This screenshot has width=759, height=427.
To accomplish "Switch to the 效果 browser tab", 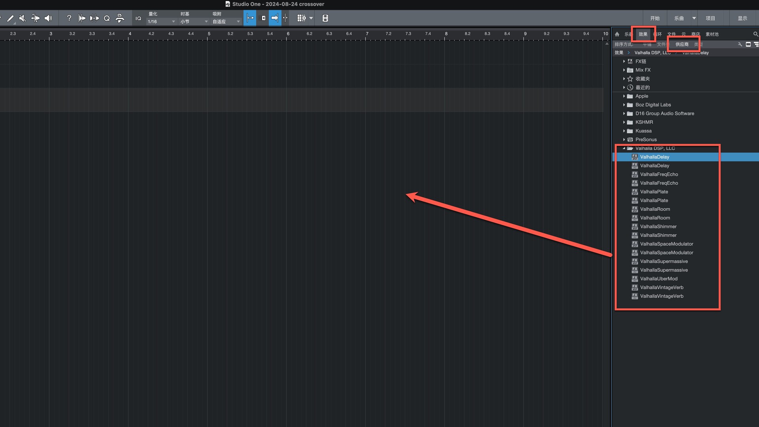I will pos(643,34).
